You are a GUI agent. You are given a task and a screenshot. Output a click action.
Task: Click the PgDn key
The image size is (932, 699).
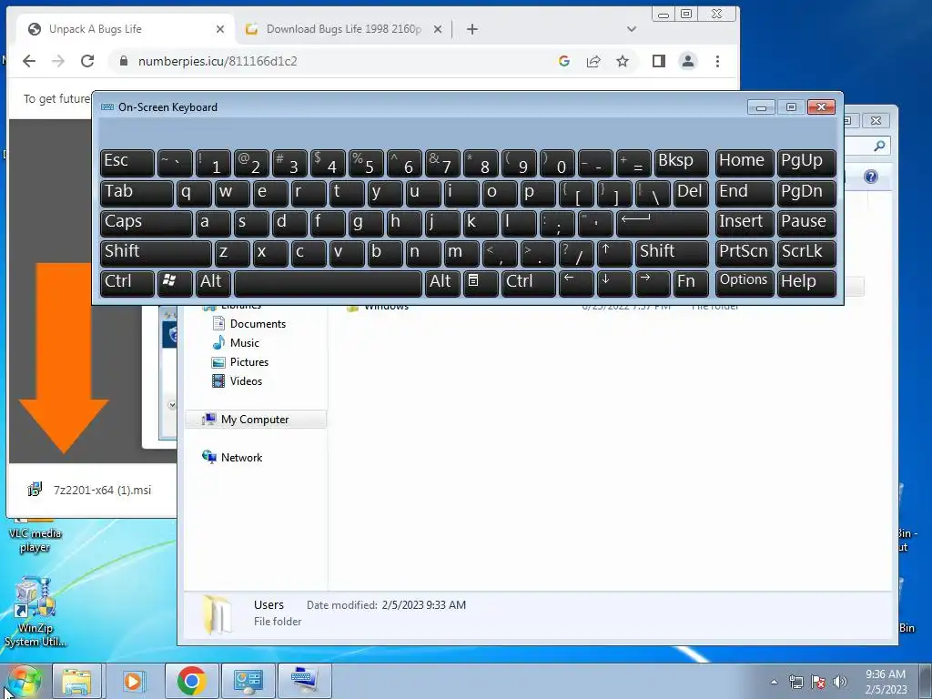pos(806,193)
